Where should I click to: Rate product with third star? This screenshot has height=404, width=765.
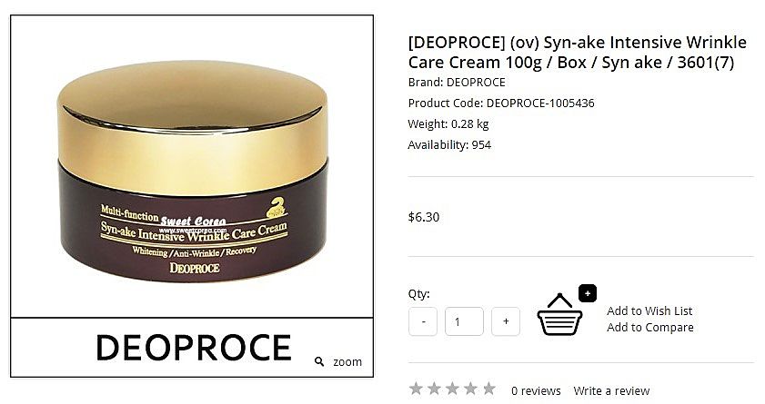click(x=452, y=389)
